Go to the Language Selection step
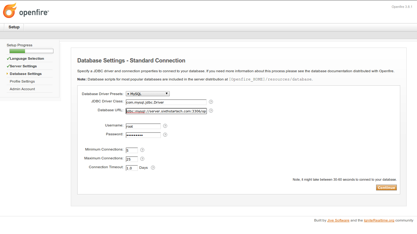 point(27,58)
